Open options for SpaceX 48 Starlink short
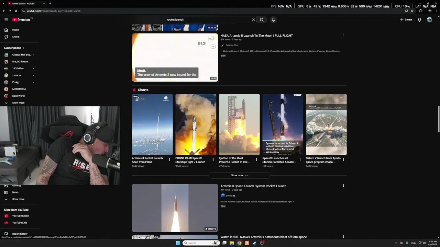This screenshot has height=247, width=440. [x=300, y=160]
